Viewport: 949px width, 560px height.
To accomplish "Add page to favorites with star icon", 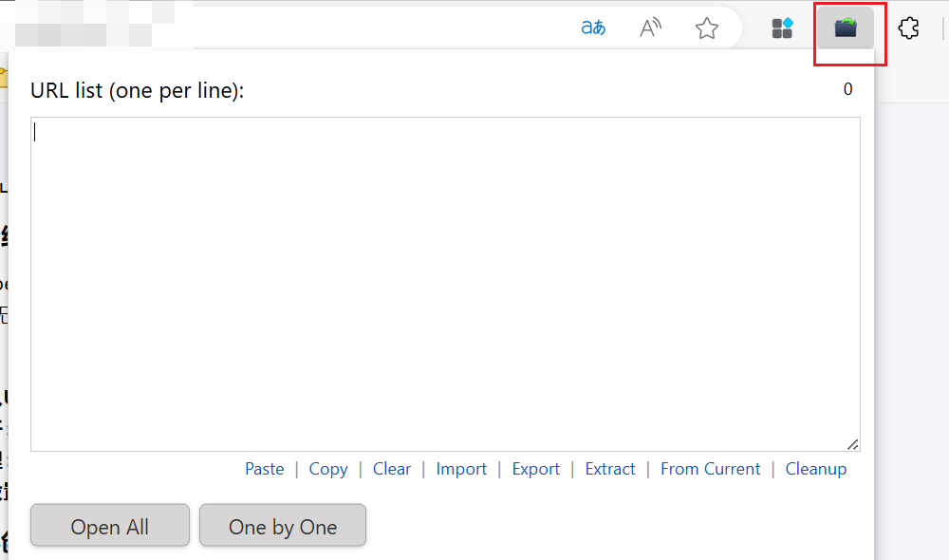I will coord(706,28).
